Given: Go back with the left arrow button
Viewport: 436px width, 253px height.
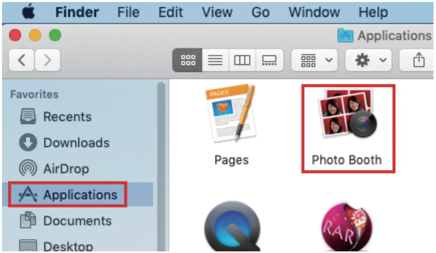Looking at the screenshot, I should click(x=22, y=60).
